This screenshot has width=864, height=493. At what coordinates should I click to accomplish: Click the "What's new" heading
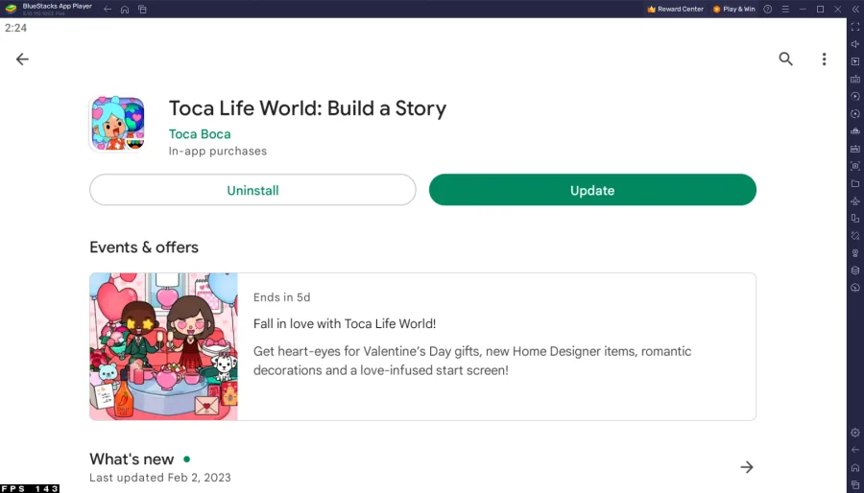click(132, 458)
